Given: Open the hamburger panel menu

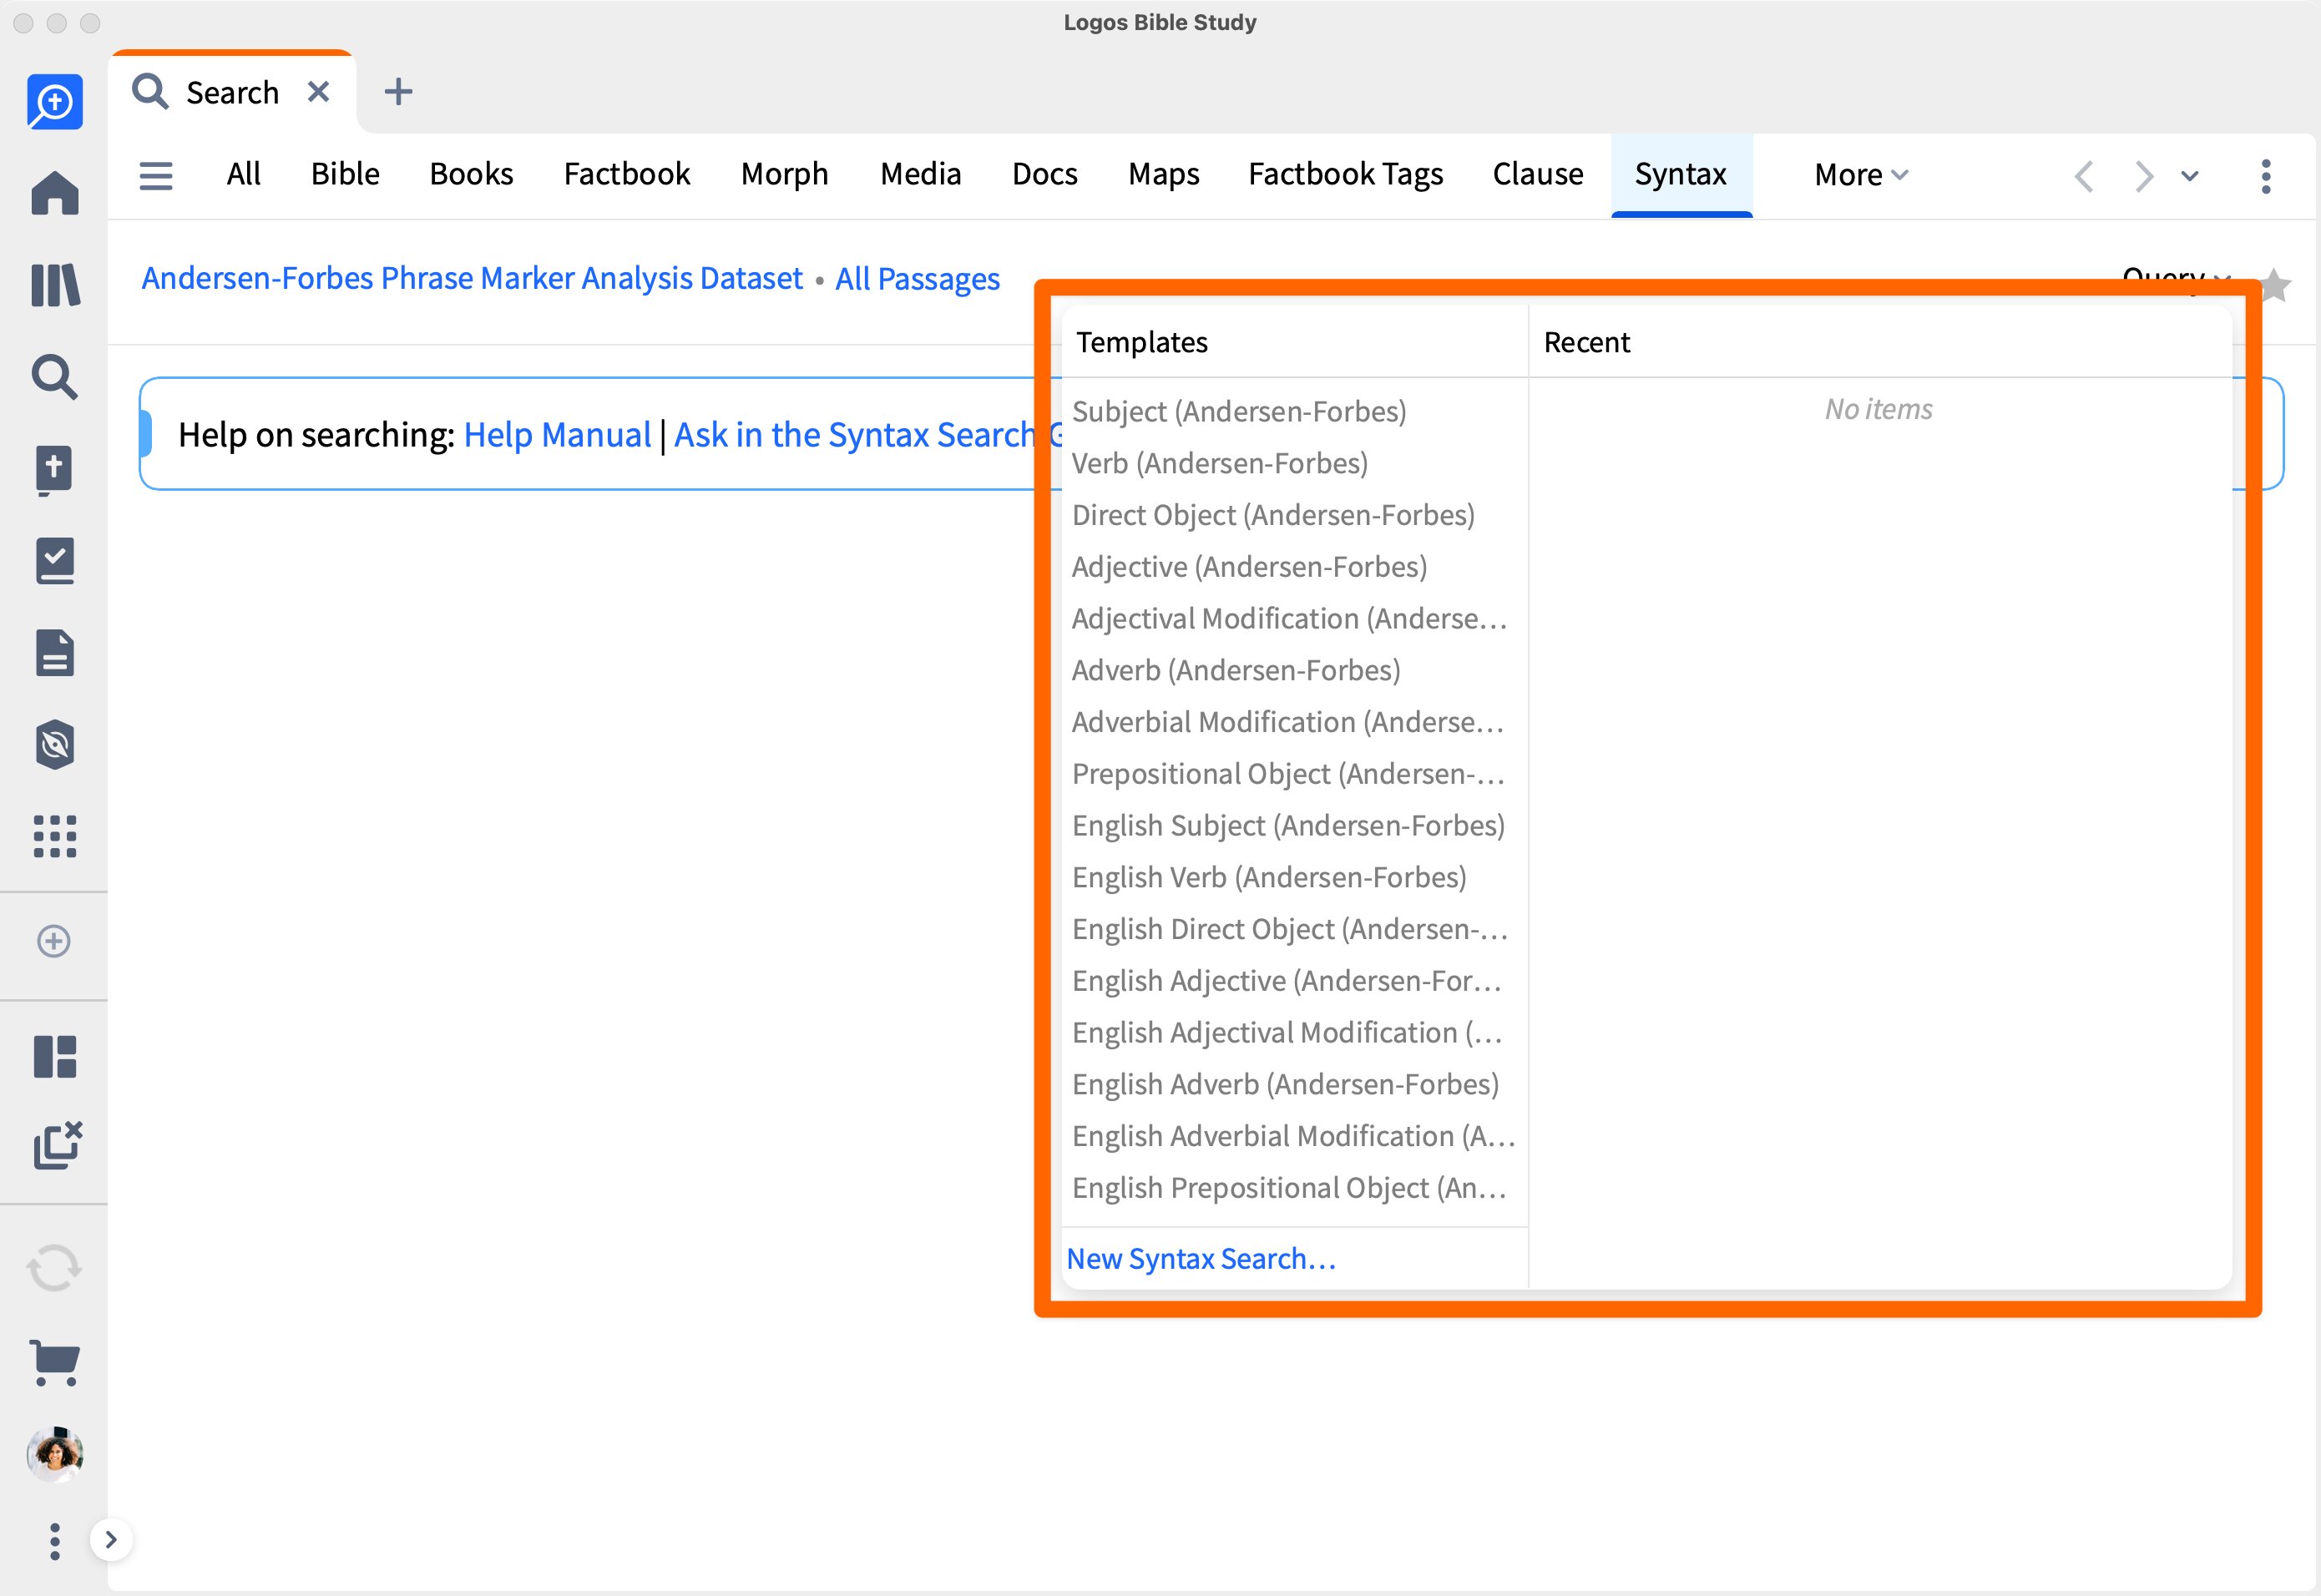Looking at the screenshot, I should tap(155, 176).
